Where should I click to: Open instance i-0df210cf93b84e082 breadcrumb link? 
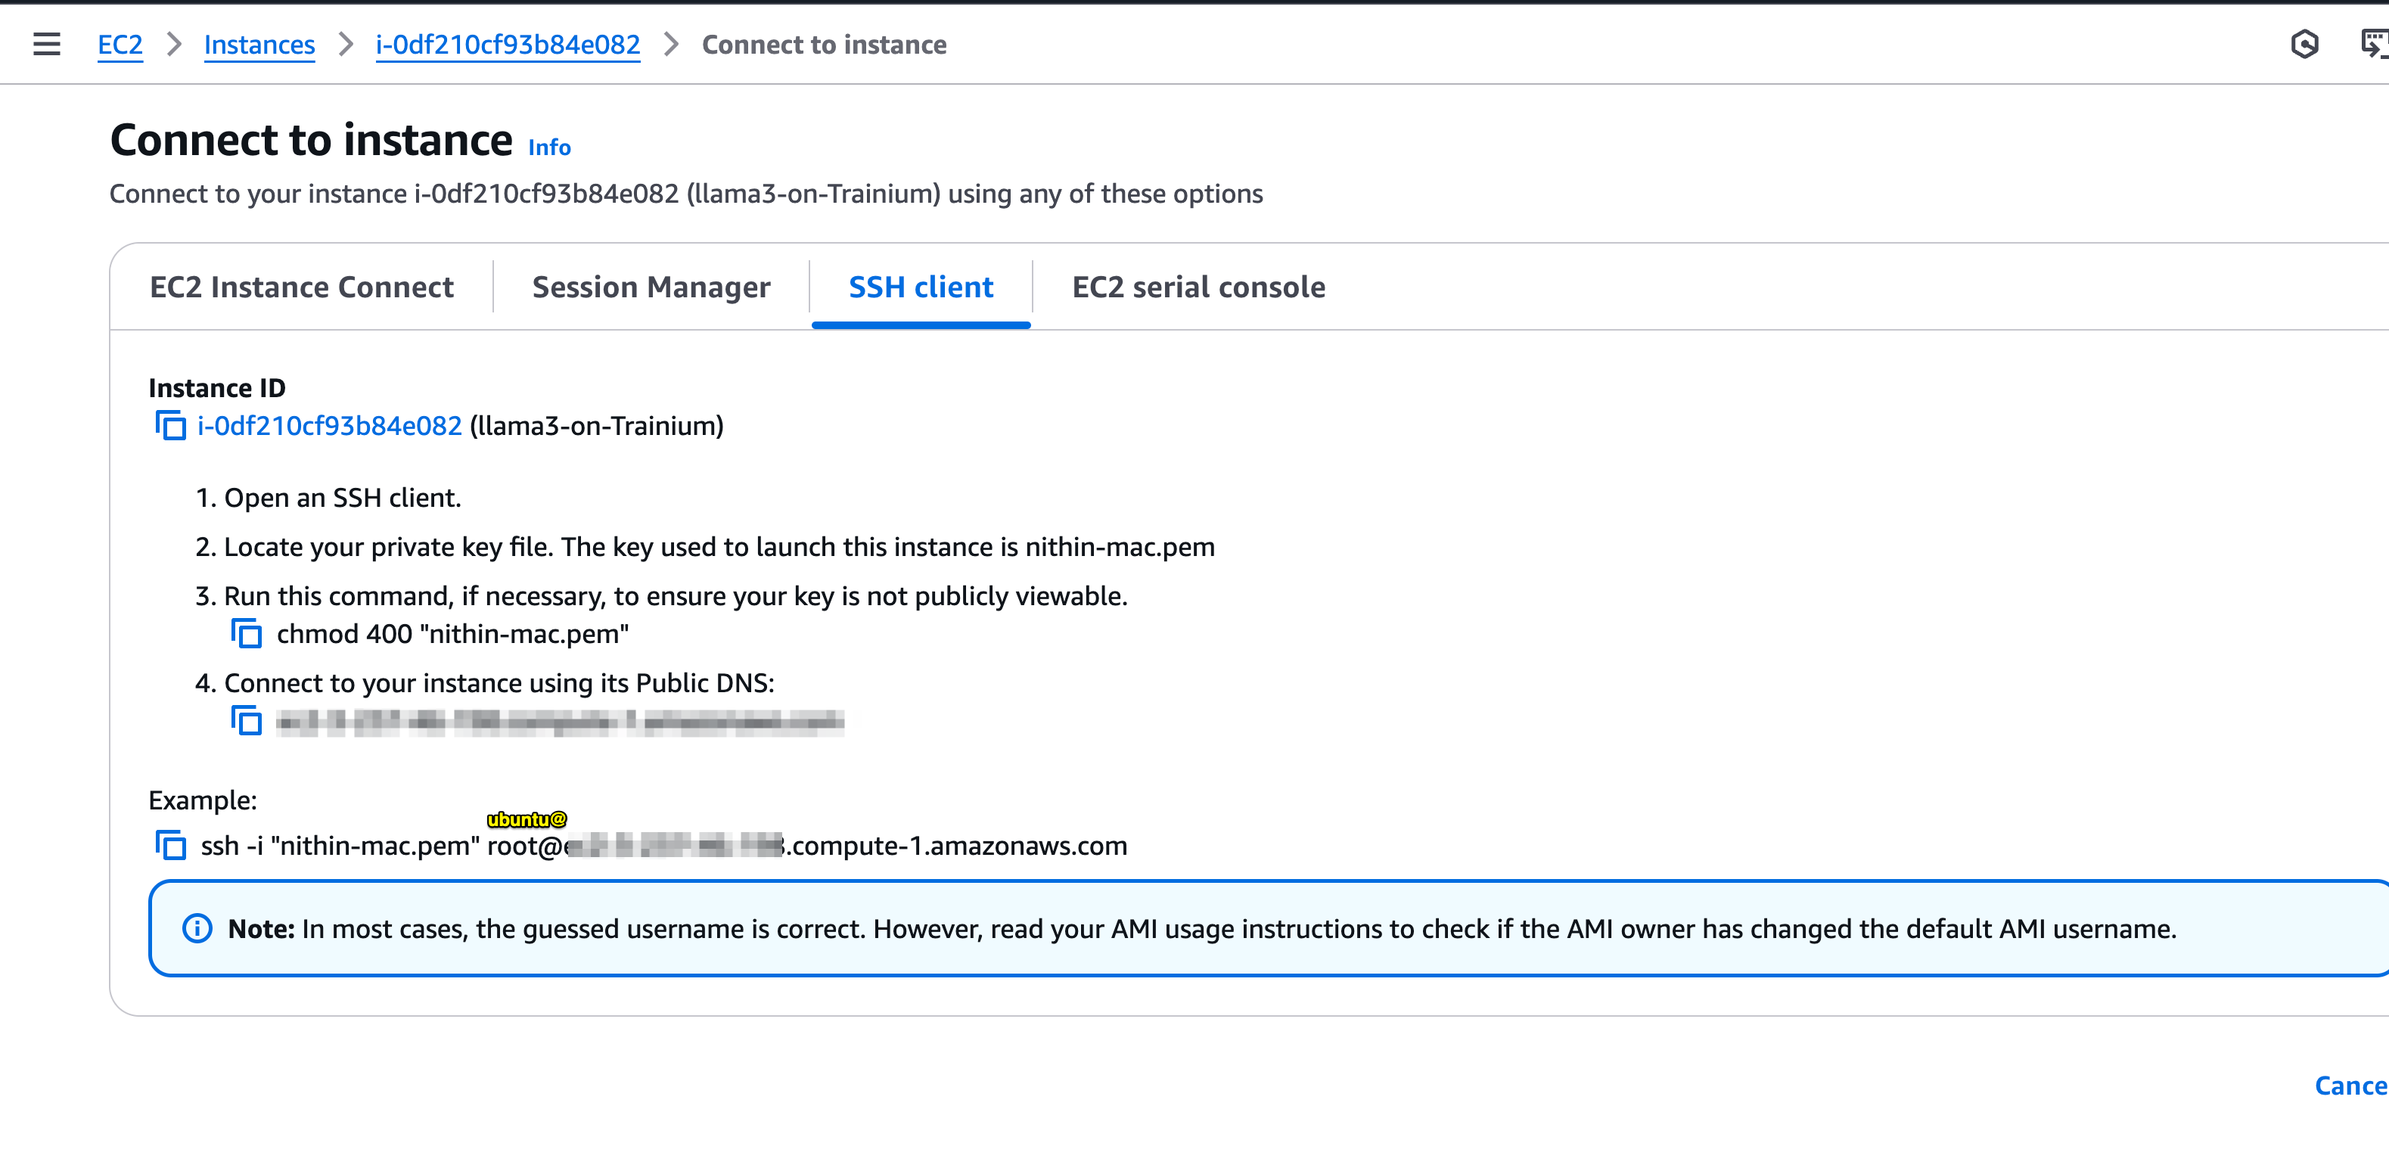click(508, 45)
